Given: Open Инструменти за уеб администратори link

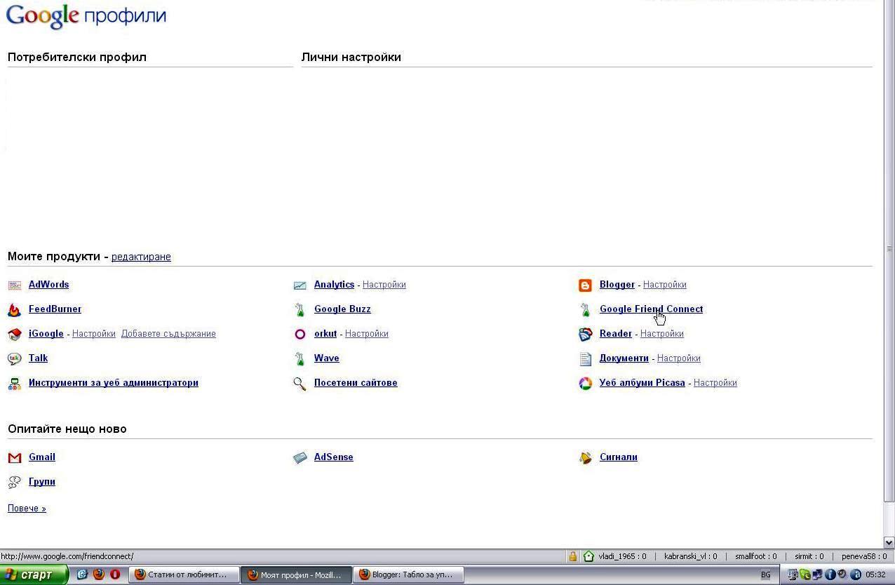Looking at the screenshot, I should click(114, 383).
